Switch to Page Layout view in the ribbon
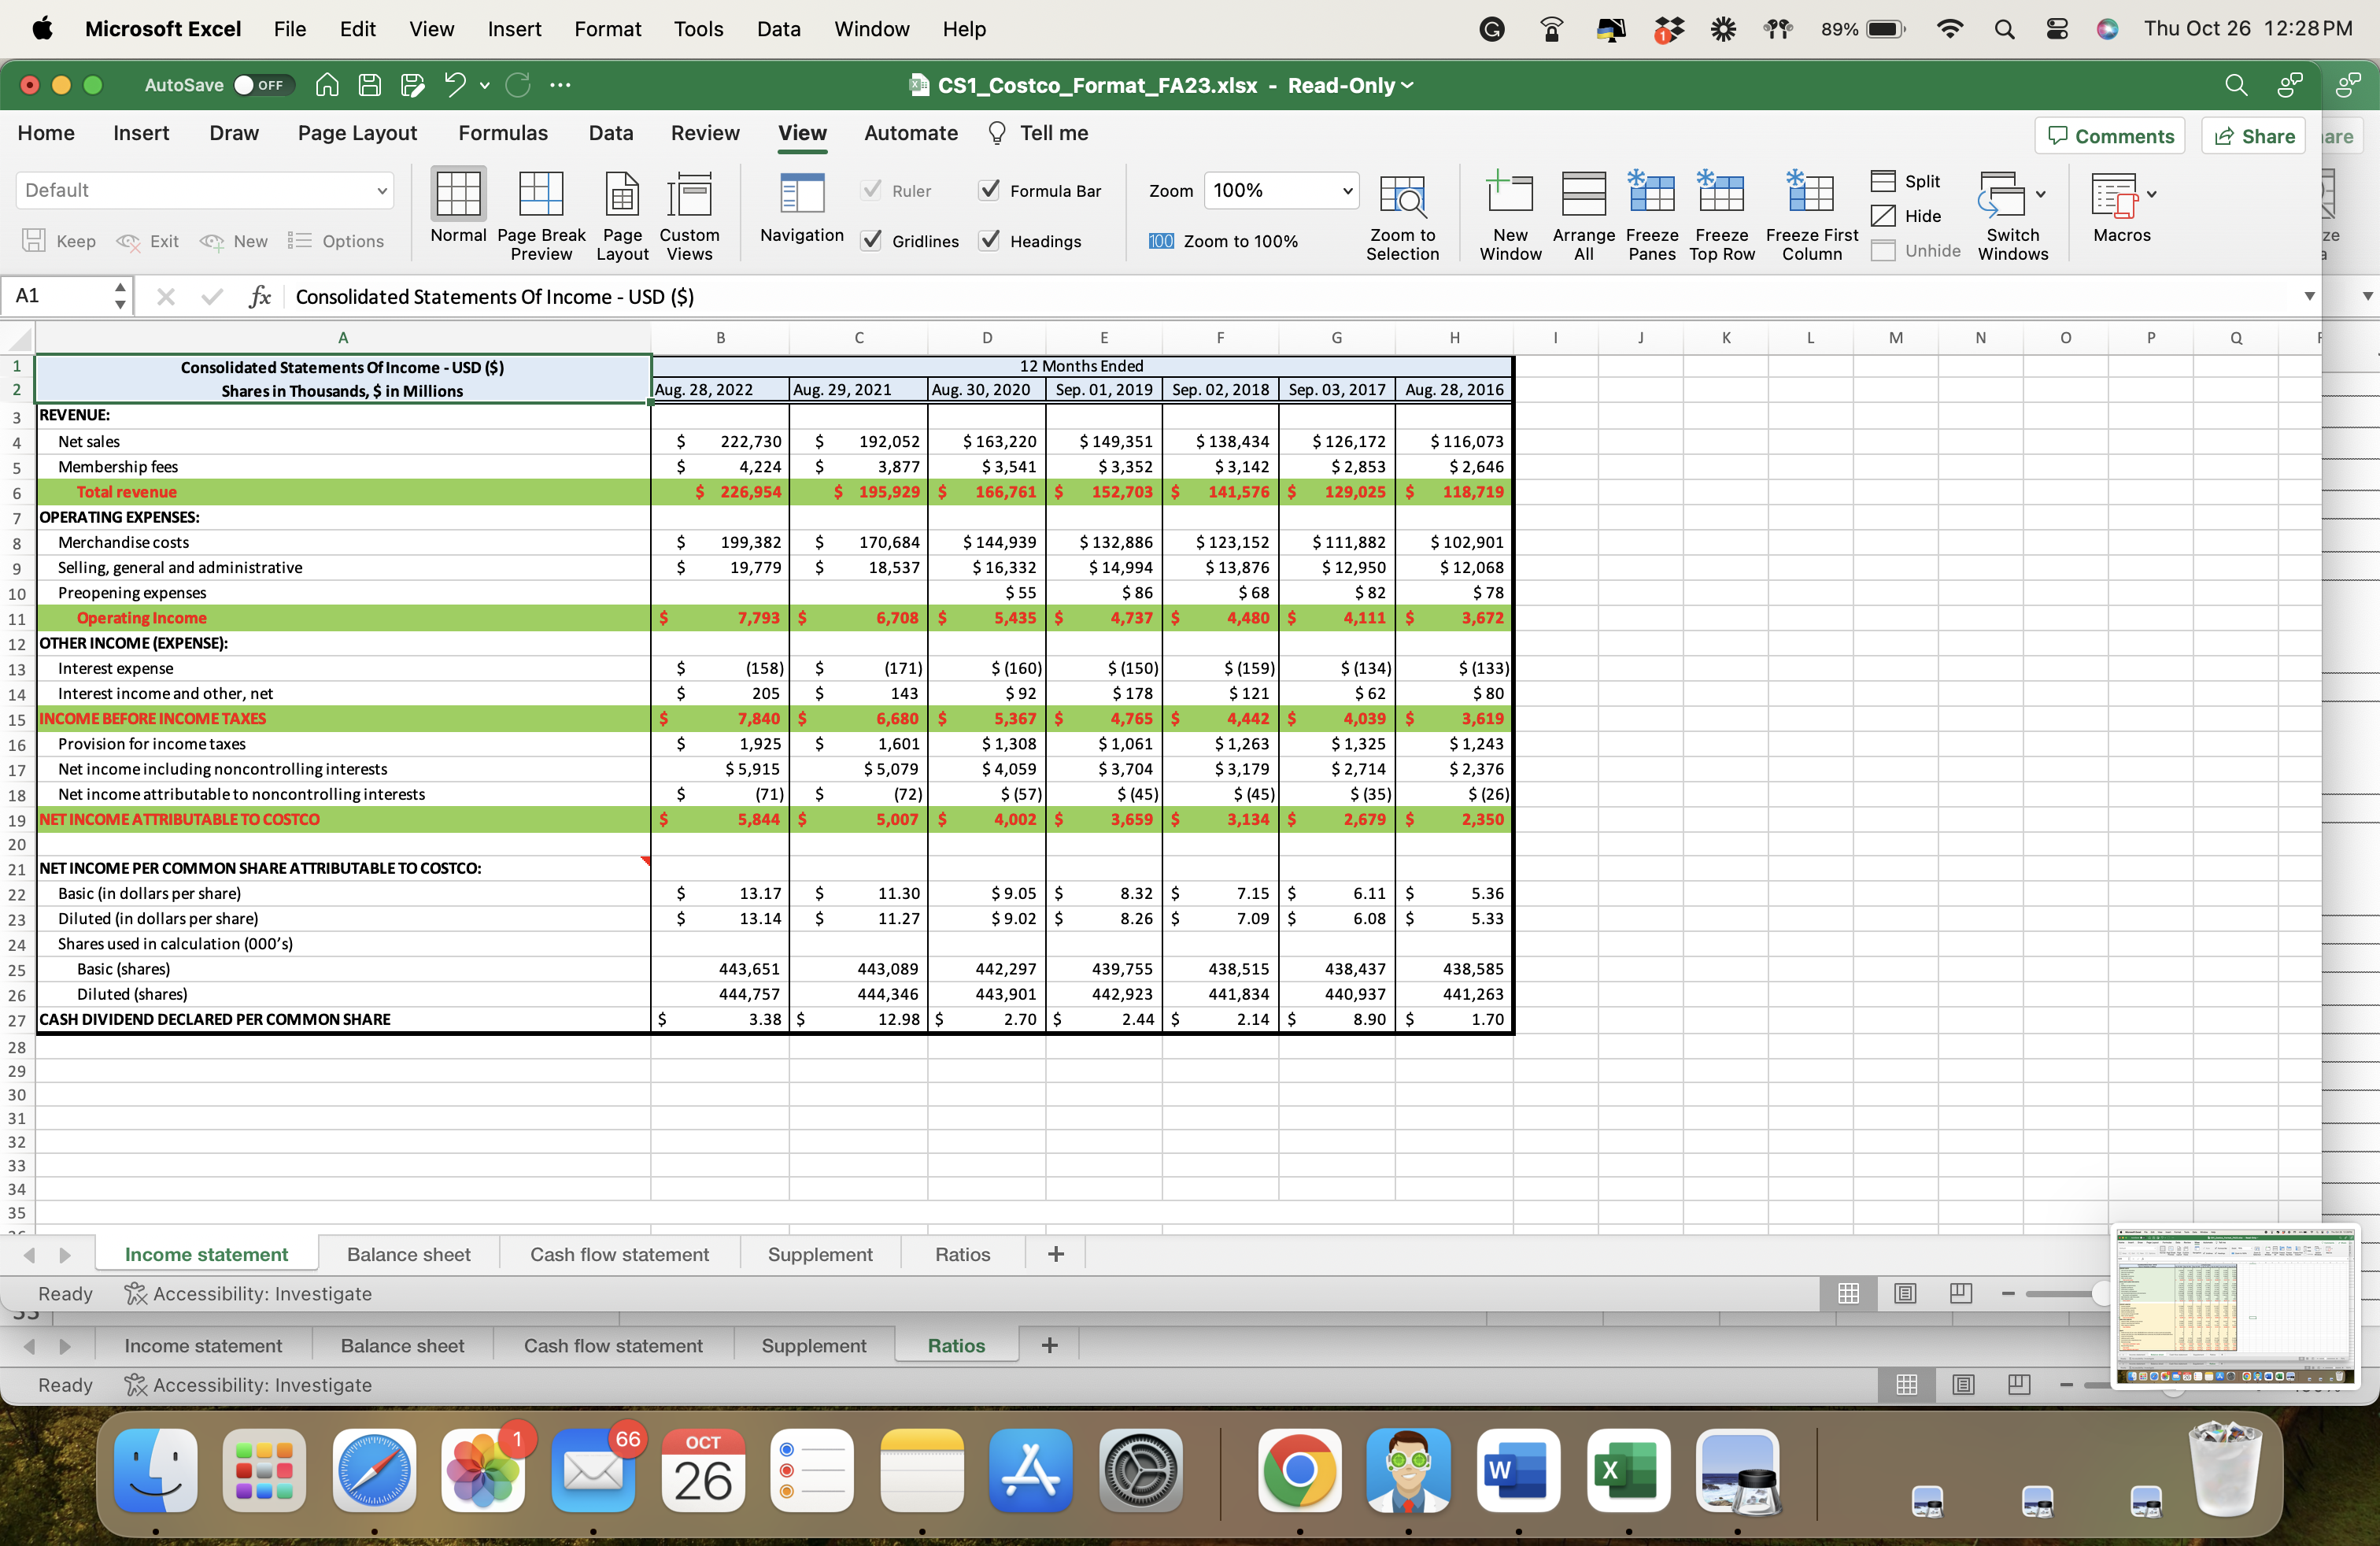2380x1546 pixels. [622, 215]
